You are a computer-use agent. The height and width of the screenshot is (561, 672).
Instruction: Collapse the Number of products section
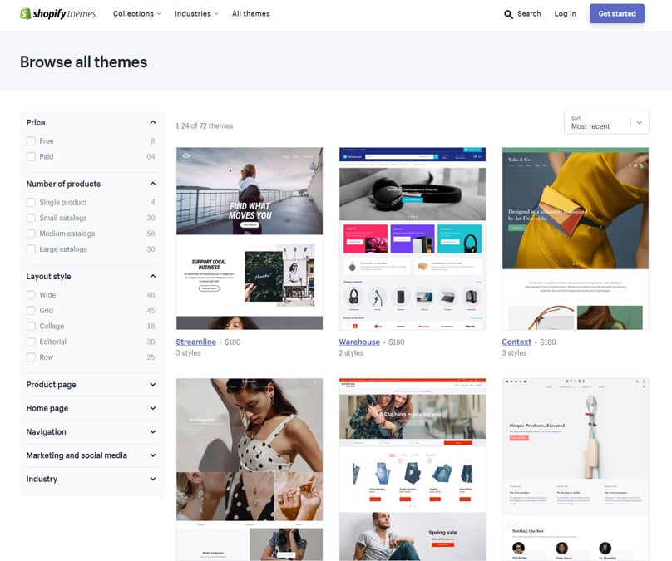click(x=153, y=184)
